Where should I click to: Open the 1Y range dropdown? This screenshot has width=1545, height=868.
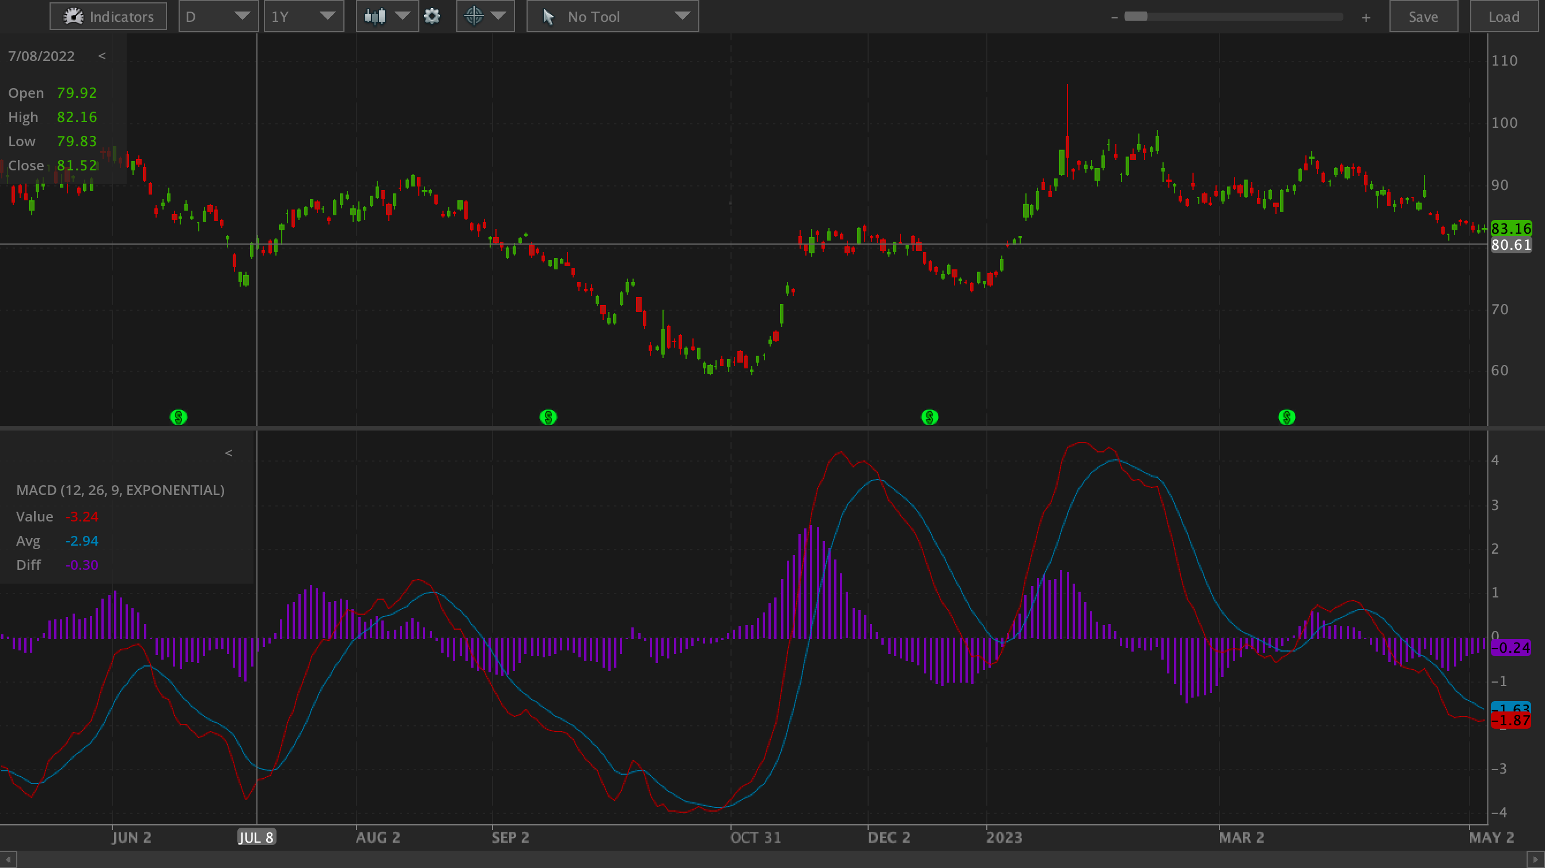(x=304, y=16)
